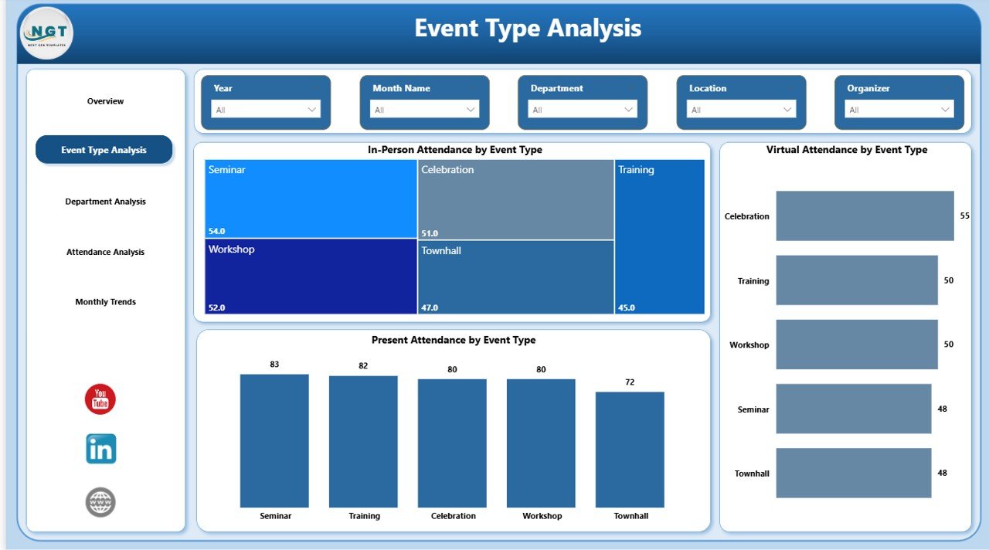Open the Attendance Analysis page
The width and height of the screenshot is (989, 550).
point(105,251)
